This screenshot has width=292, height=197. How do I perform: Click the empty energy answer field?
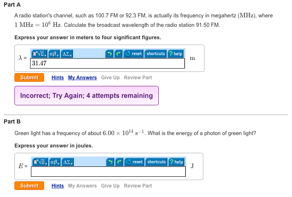(x=108, y=172)
